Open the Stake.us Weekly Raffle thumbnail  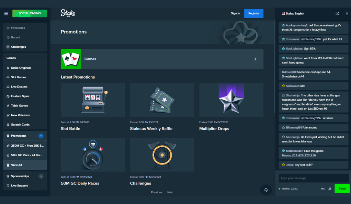(x=162, y=100)
